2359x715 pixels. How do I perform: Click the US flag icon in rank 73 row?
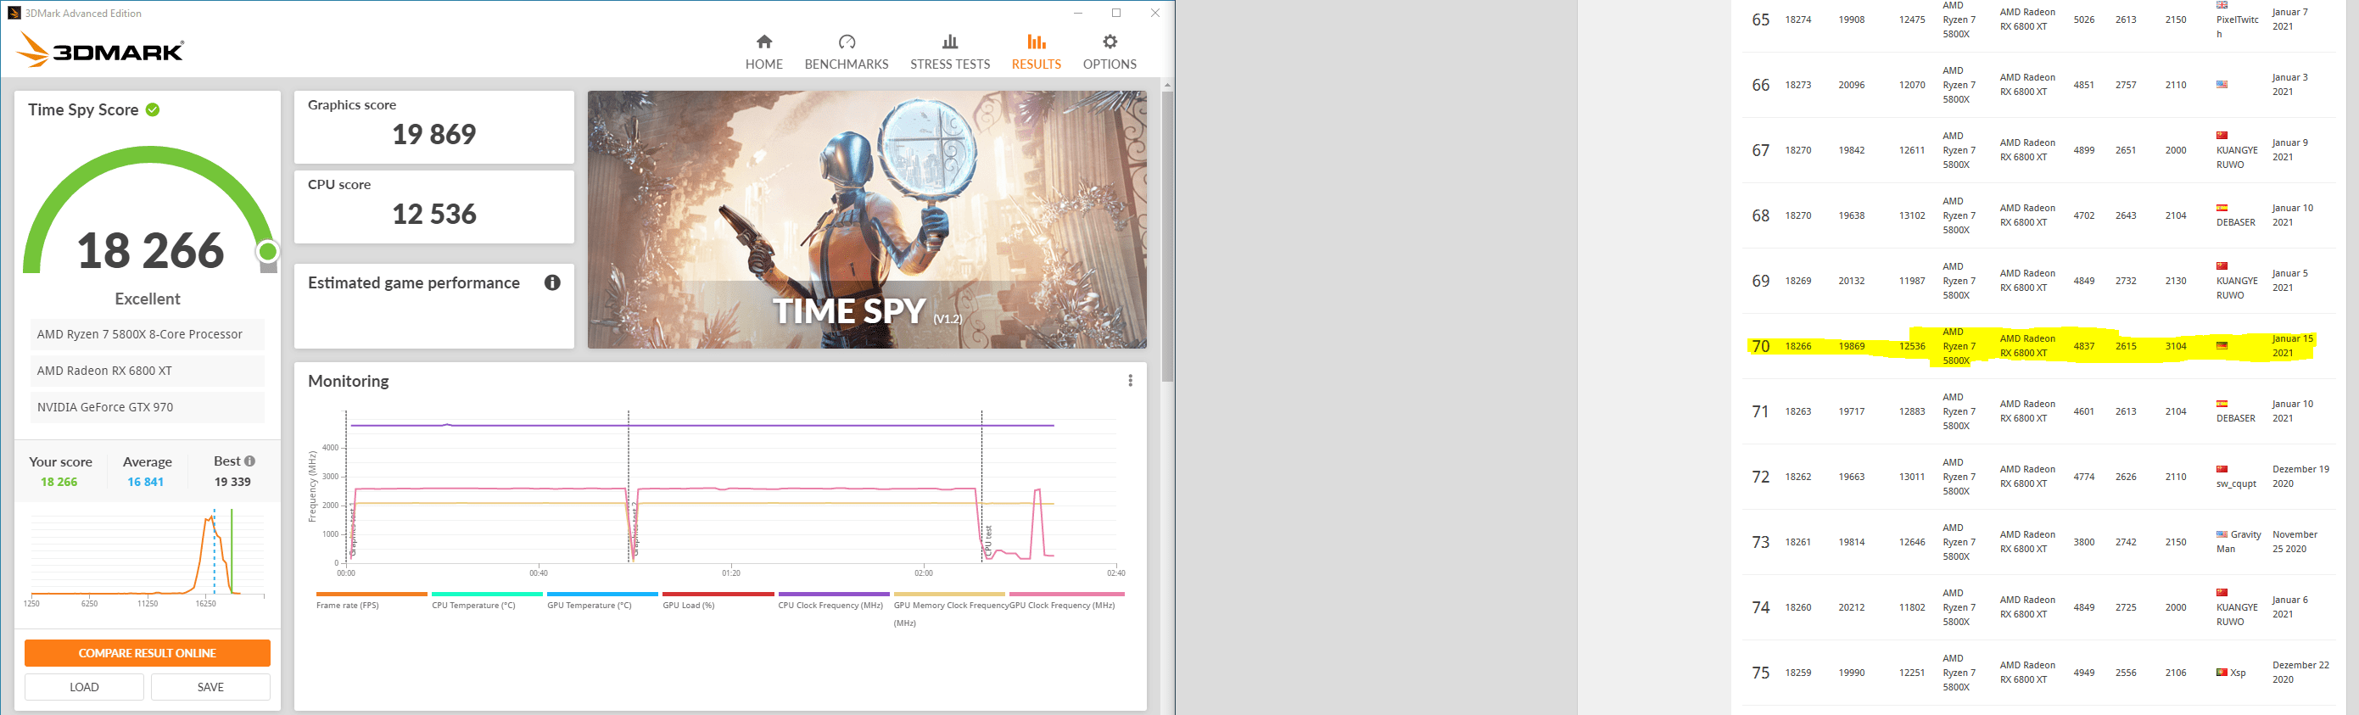(x=2222, y=534)
